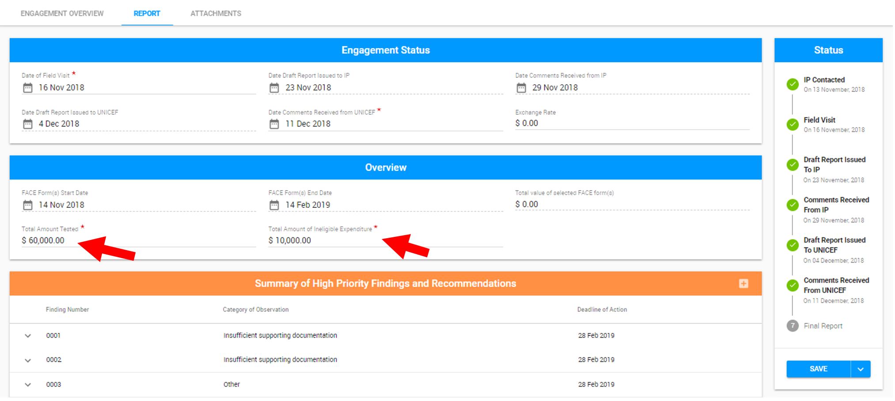Open calendar for Date Draft Report Issued to IP
The image size is (895, 401).
click(x=274, y=88)
